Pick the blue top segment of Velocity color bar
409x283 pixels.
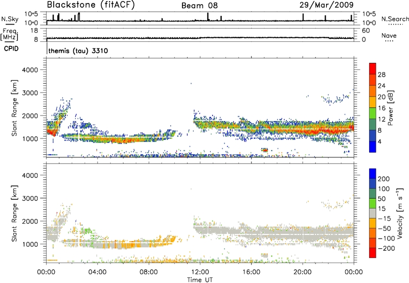[x=373, y=173]
